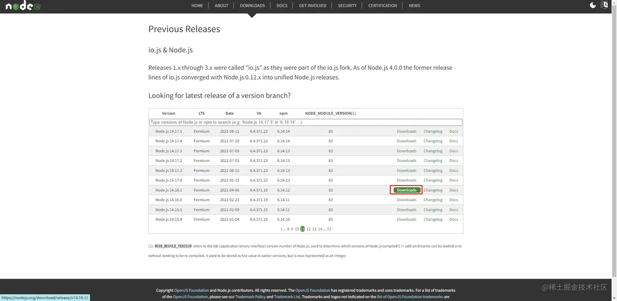The width and height of the screenshot is (617, 301).
Task: Open Downloads for Node.js 14.17.3
Action: pyautogui.click(x=407, y=151)
